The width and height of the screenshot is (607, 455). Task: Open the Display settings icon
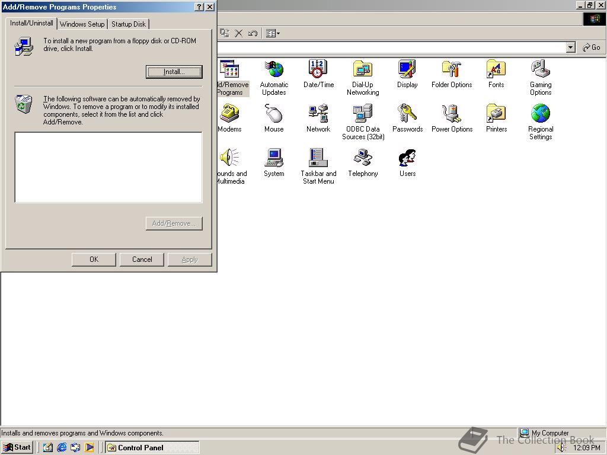click(407, 74)
